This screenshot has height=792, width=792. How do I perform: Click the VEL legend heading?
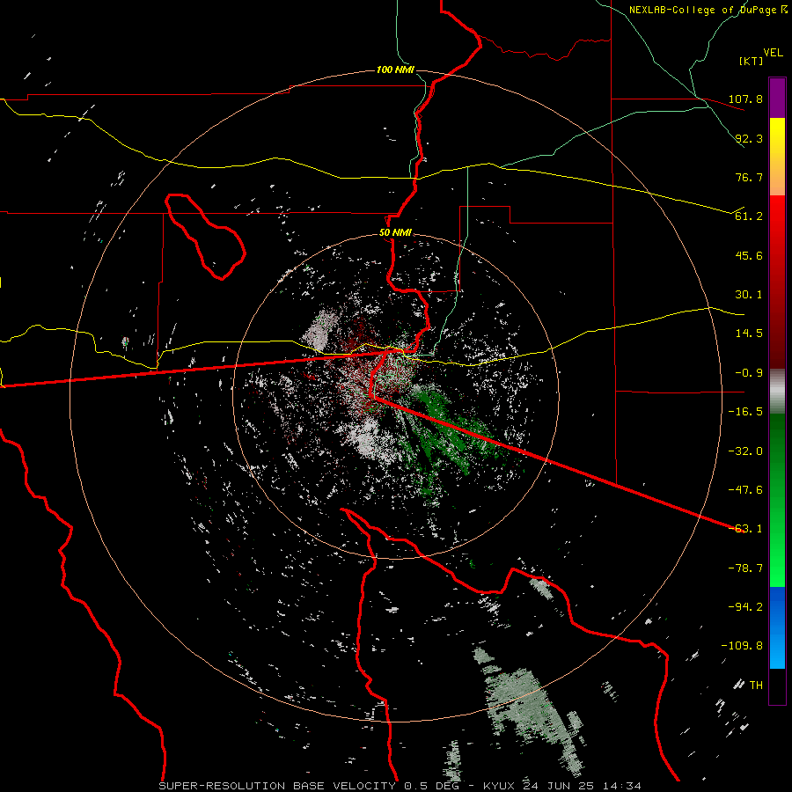click(773, 53)
